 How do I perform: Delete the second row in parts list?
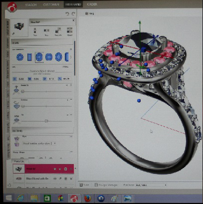pyautogui.click(x=71, y=178)
